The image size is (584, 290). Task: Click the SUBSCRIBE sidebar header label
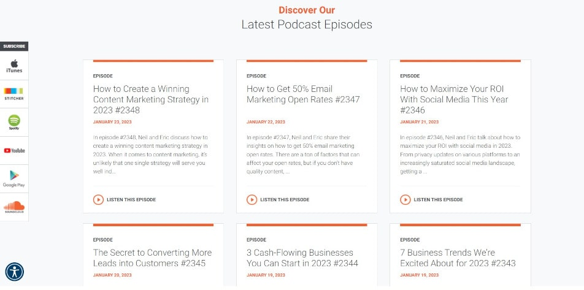coord(14,47)
